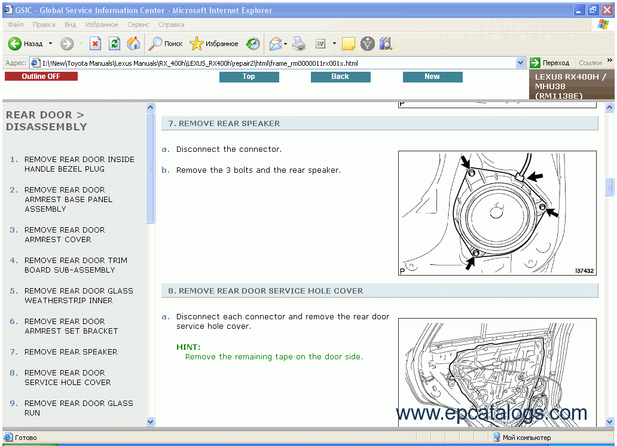Click the Top navigation button
This screenshot has width=617, height=446.
pos(249,77)
